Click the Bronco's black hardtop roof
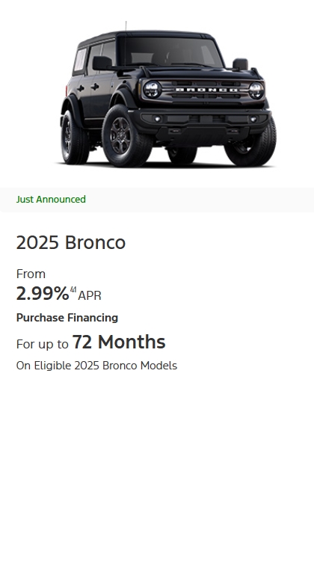 click(146, 36)
